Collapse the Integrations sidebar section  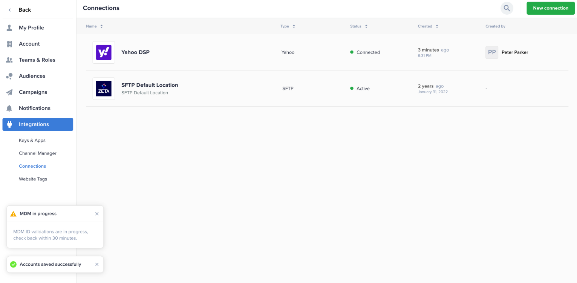[38, 124]
